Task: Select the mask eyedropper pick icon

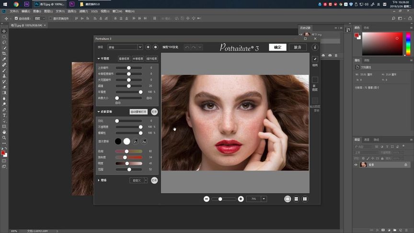Action: pyautogui.click(x=136, y=141)
